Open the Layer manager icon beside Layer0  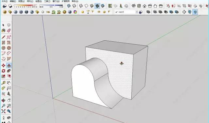(x=141, y=12)
